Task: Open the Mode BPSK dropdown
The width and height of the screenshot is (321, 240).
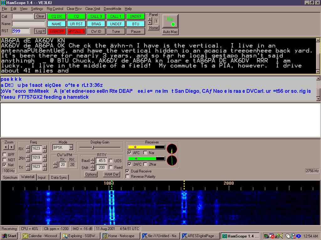Action: (x=71, y=147)
